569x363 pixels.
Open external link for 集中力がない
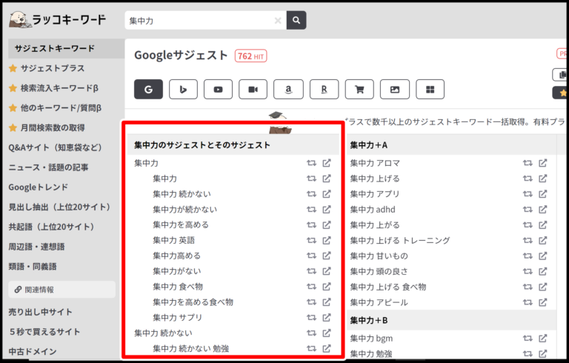click(x=327, y=271)
